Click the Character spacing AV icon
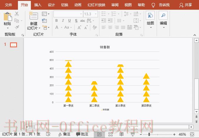 (89, 21)
